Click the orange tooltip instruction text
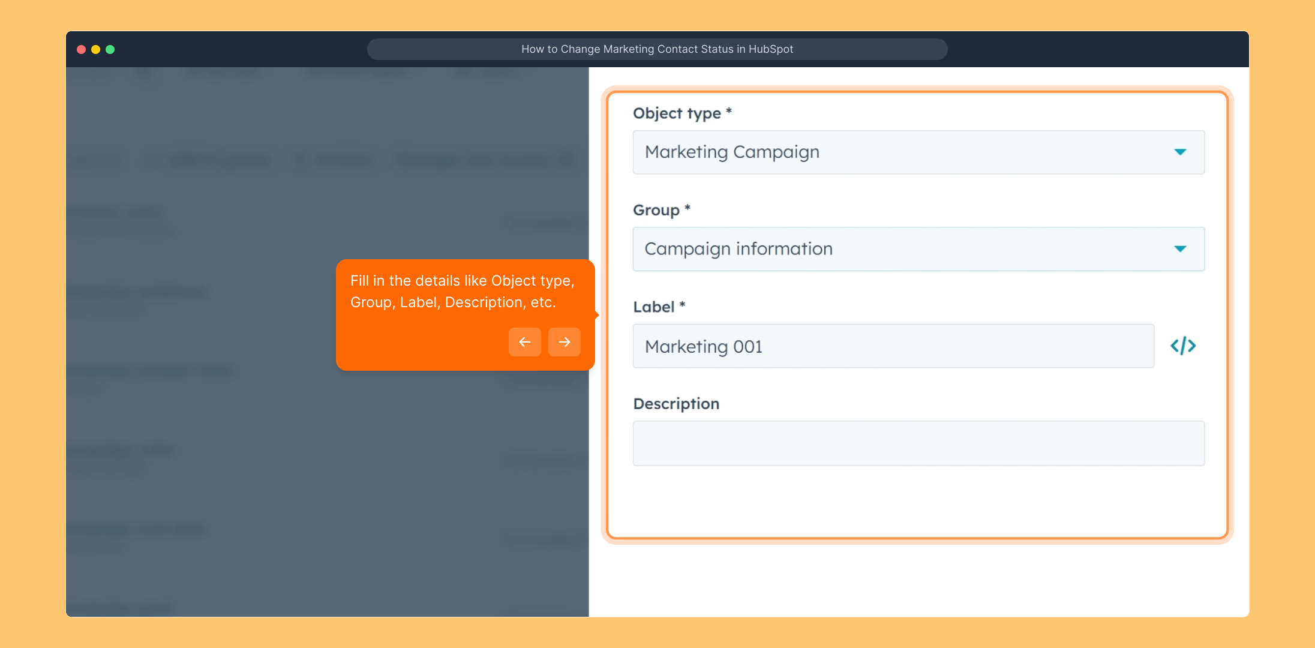Screen dimensions: 1315x648 (462, 292)
